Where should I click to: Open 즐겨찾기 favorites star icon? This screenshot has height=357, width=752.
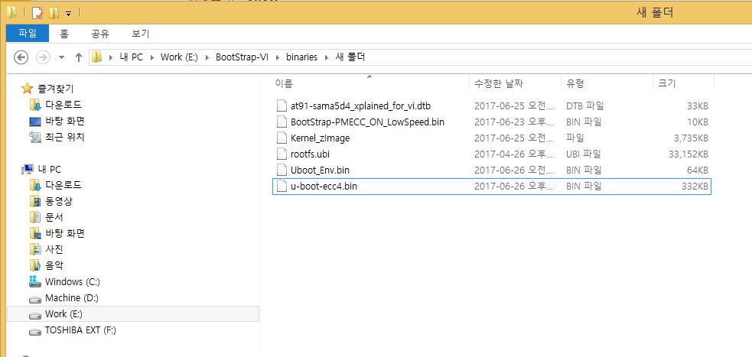(x=28, y=89)
